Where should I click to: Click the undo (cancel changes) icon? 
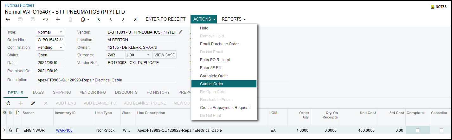point(45,19)
